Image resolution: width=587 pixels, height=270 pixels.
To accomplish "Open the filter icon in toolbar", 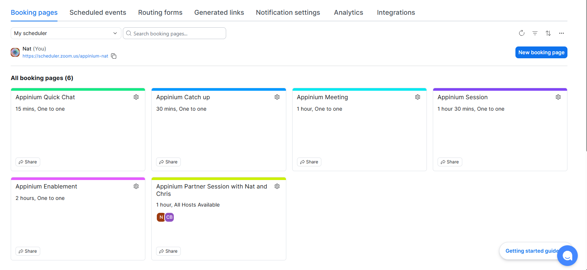I will coord(535,33).
